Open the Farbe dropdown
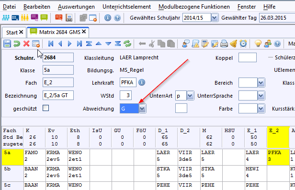295x190 pixels. [x=261, y=109]
